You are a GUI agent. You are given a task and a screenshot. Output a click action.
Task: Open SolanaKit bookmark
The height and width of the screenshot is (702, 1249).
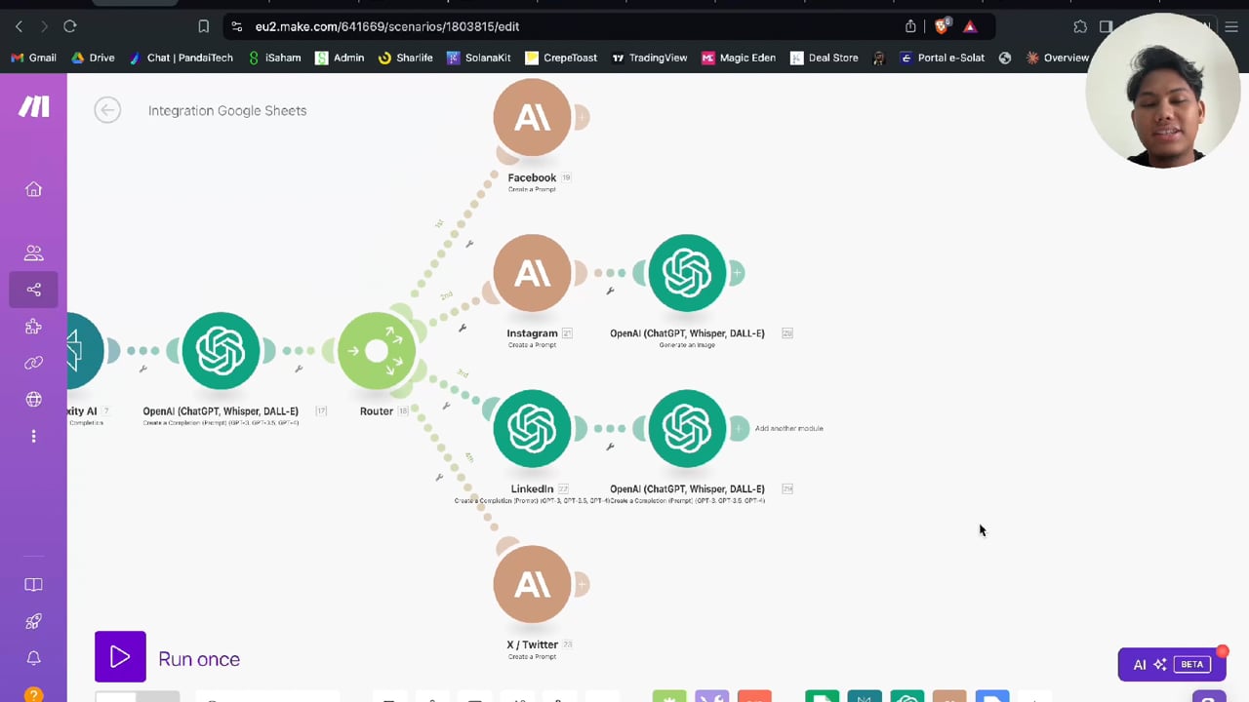478,58
